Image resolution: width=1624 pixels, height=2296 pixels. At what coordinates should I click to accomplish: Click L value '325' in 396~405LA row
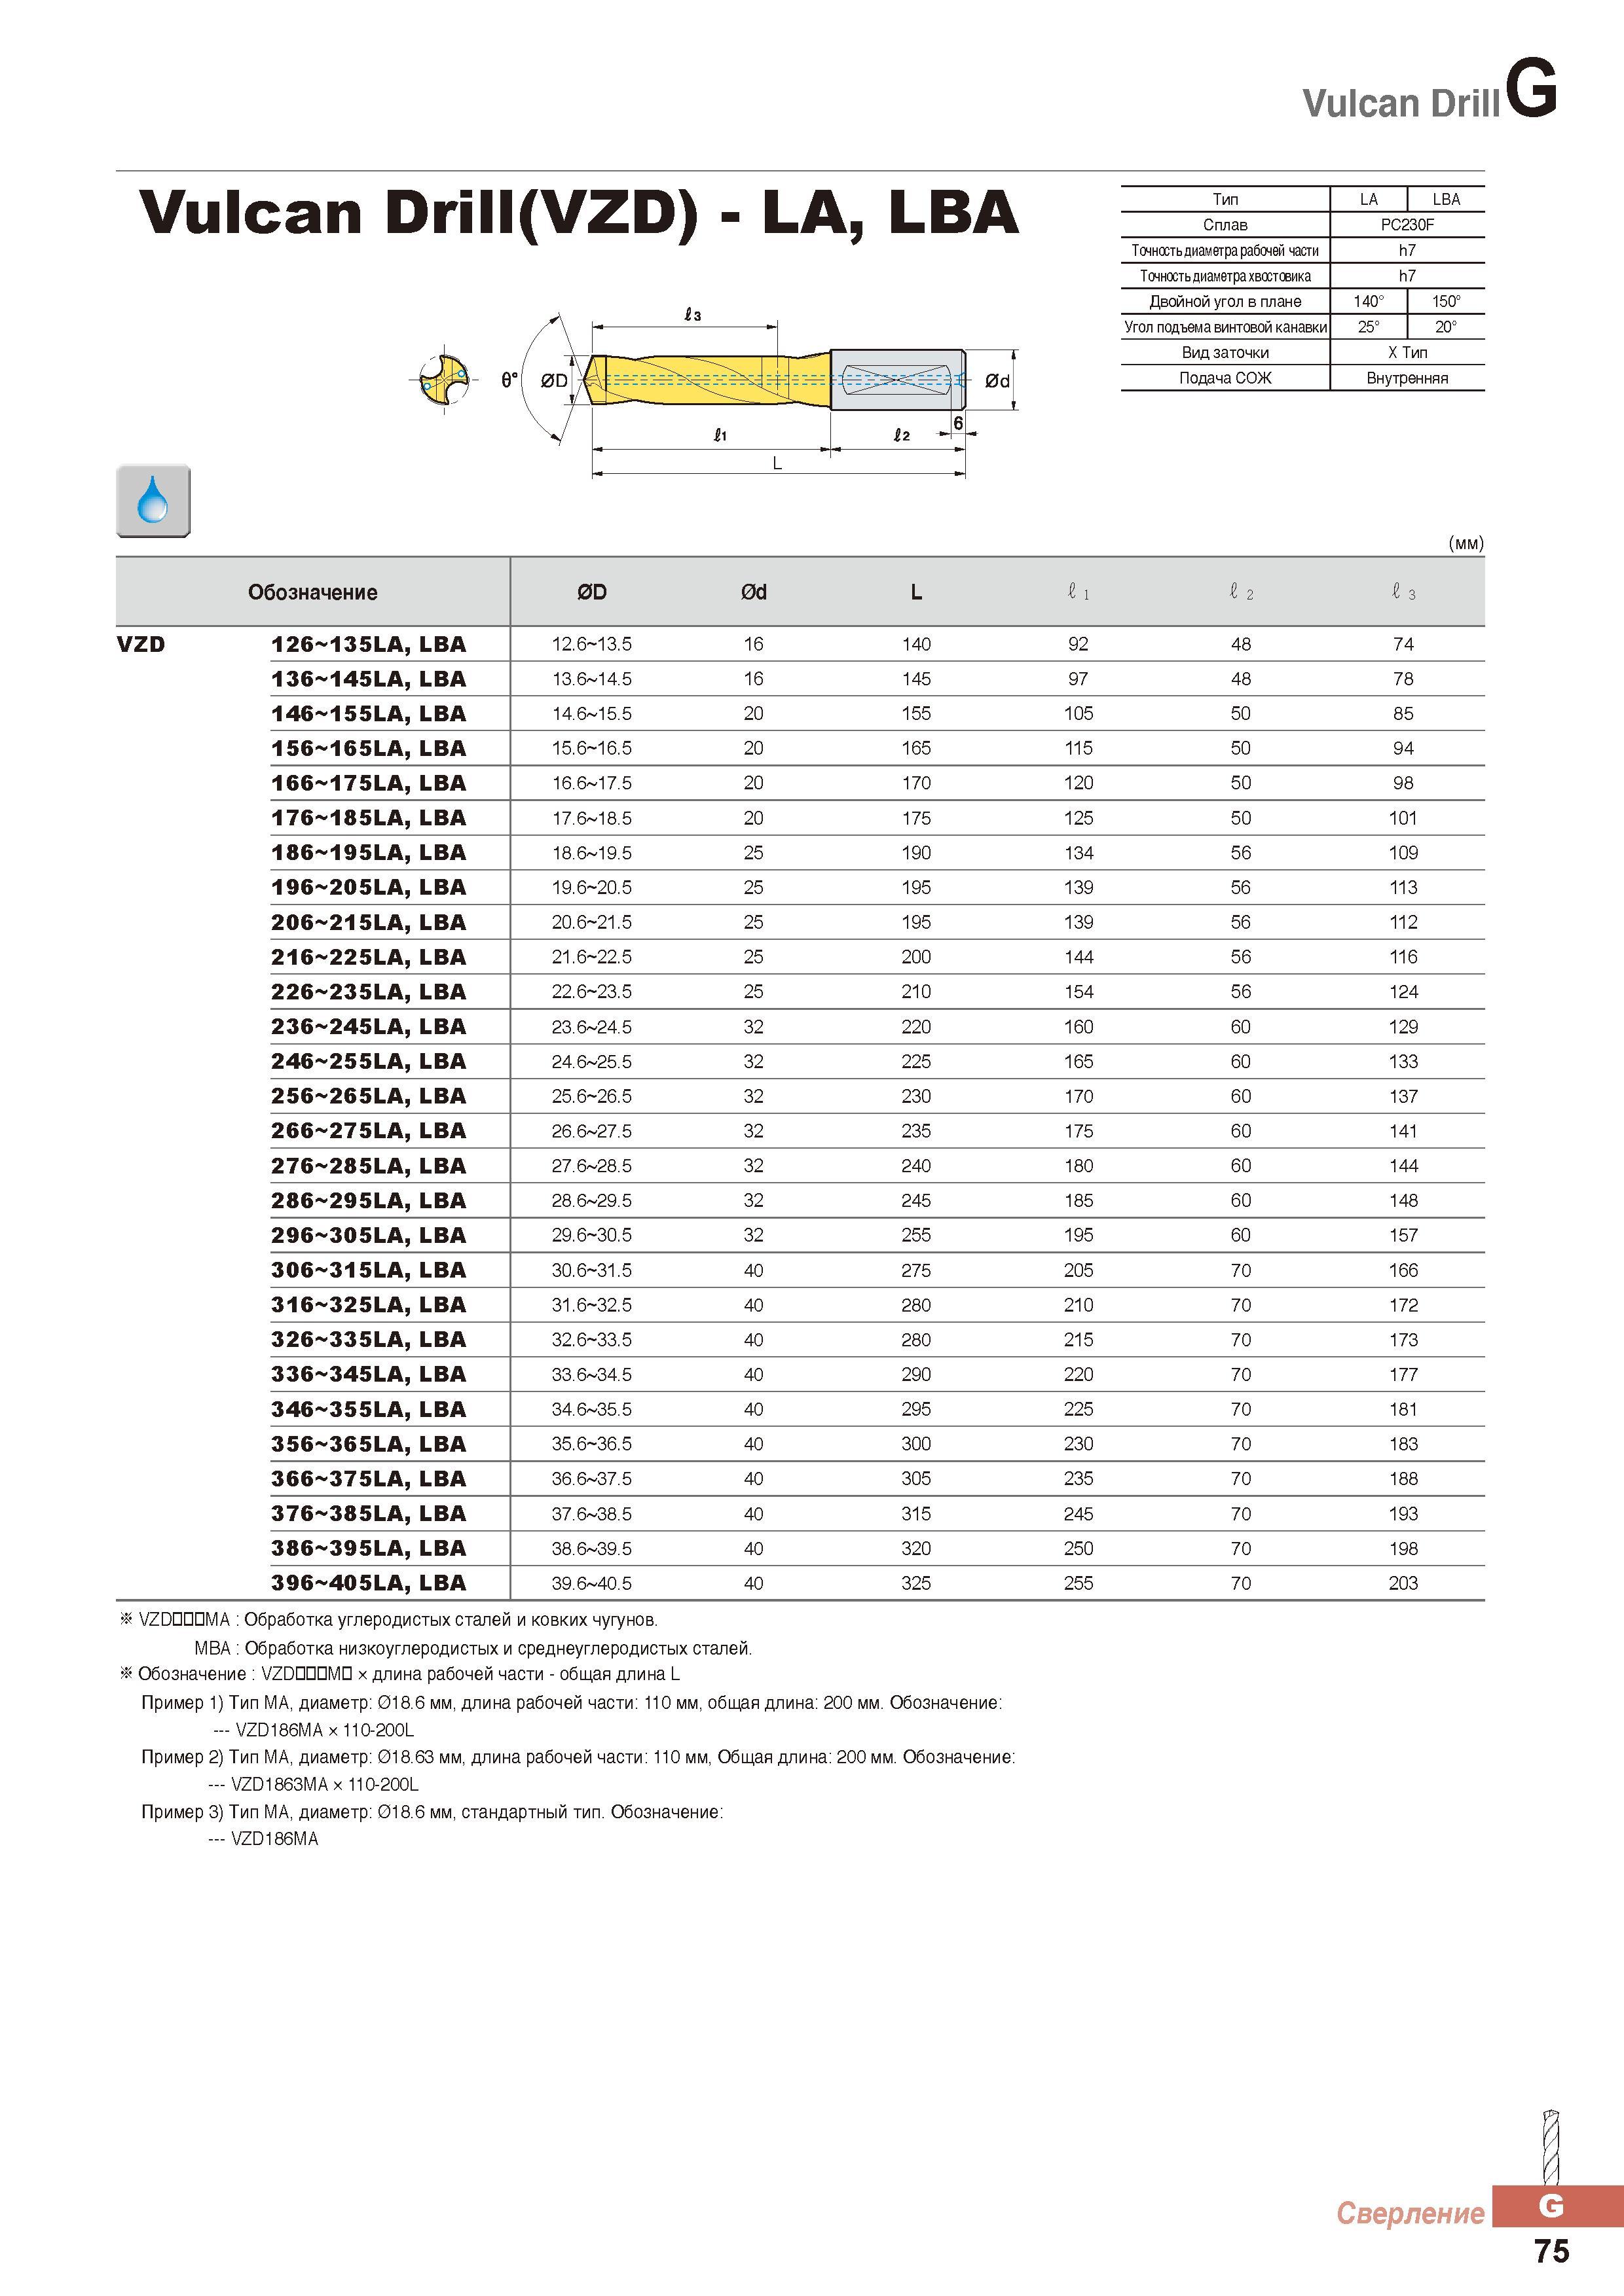click(915, 1583)
